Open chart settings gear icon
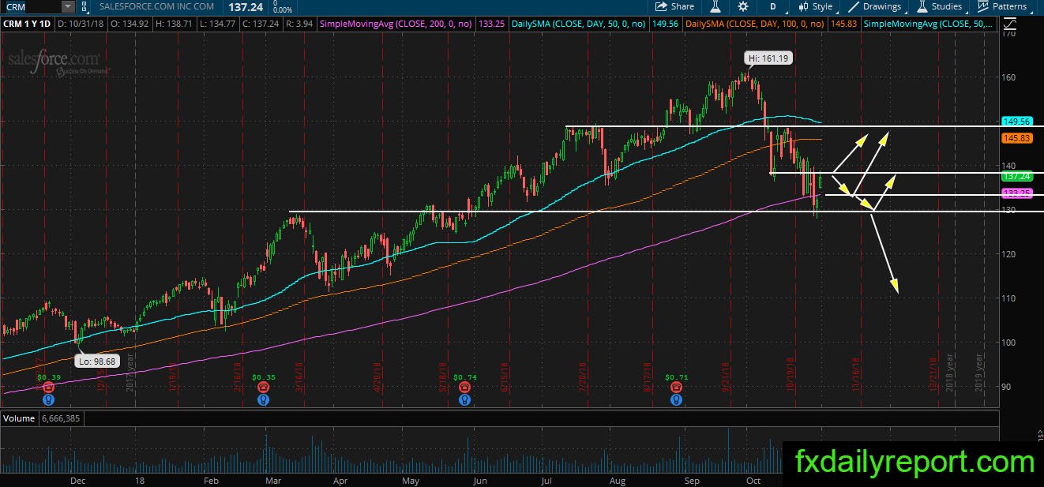The width and height of the screenshot is (1044, 487). click(743, 6)
